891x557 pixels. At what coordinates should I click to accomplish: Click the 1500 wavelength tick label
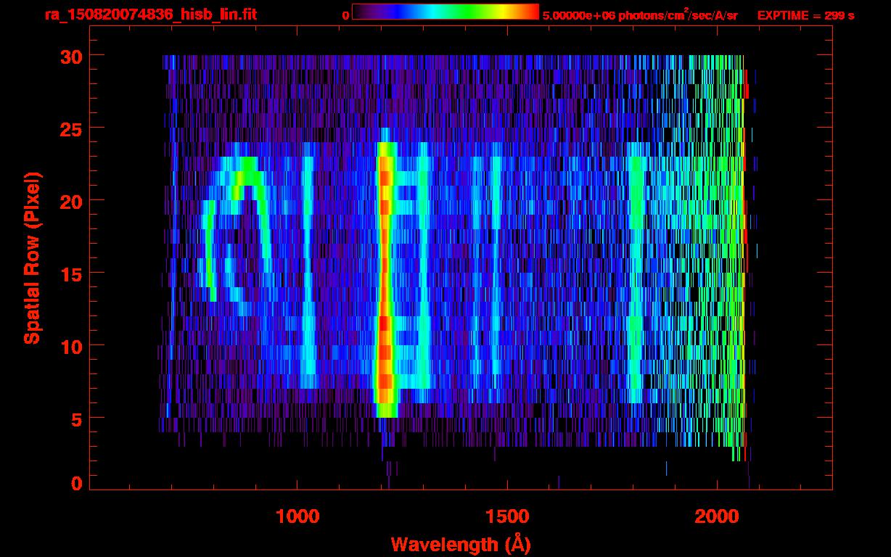point(507,516)
